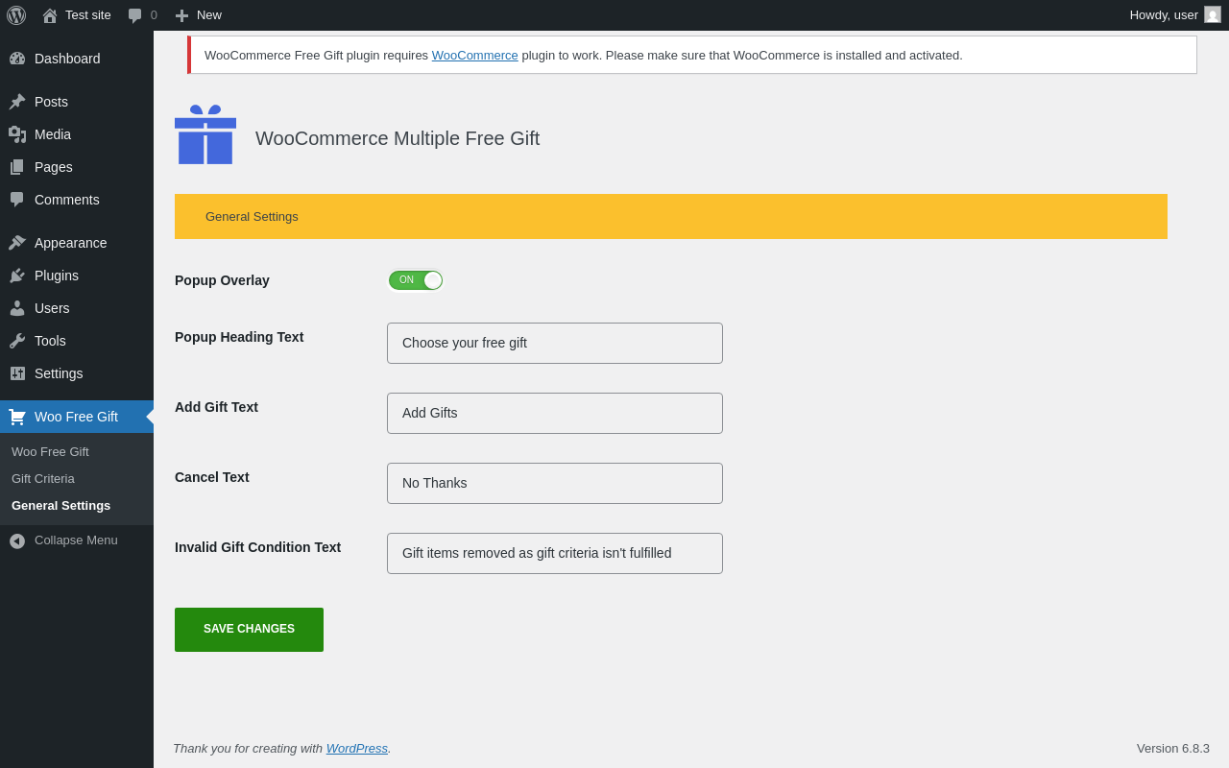
Task: Select the General Settings tab
Action: pos(252,217)
